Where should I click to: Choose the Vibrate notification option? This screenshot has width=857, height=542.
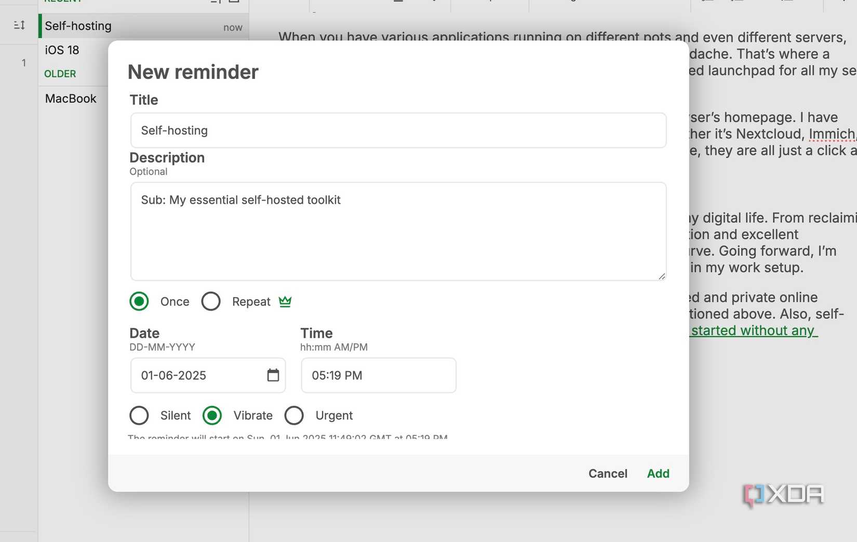[212, 415]
